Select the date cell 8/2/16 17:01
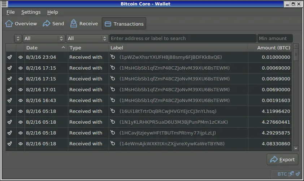The image size is (304, 181). coord(46,90)
